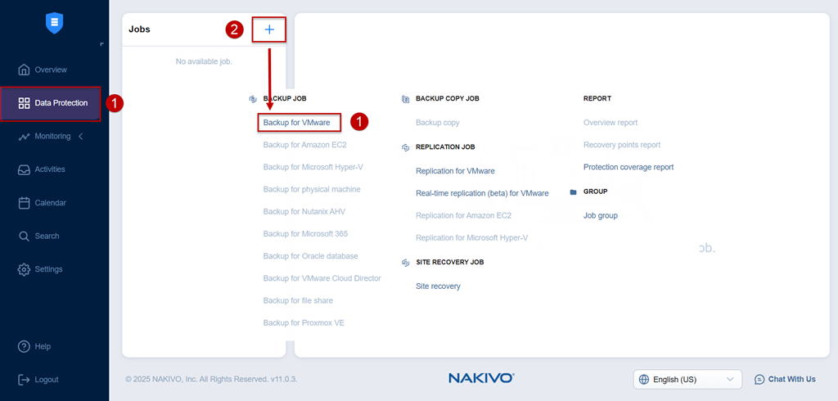The width and height of the screenshot is (838, 401).
Task: Click the REPORT heading
Action: click(x=597, y=99)
